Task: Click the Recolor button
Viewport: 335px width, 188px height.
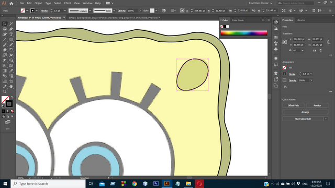Action: [317, 105]
